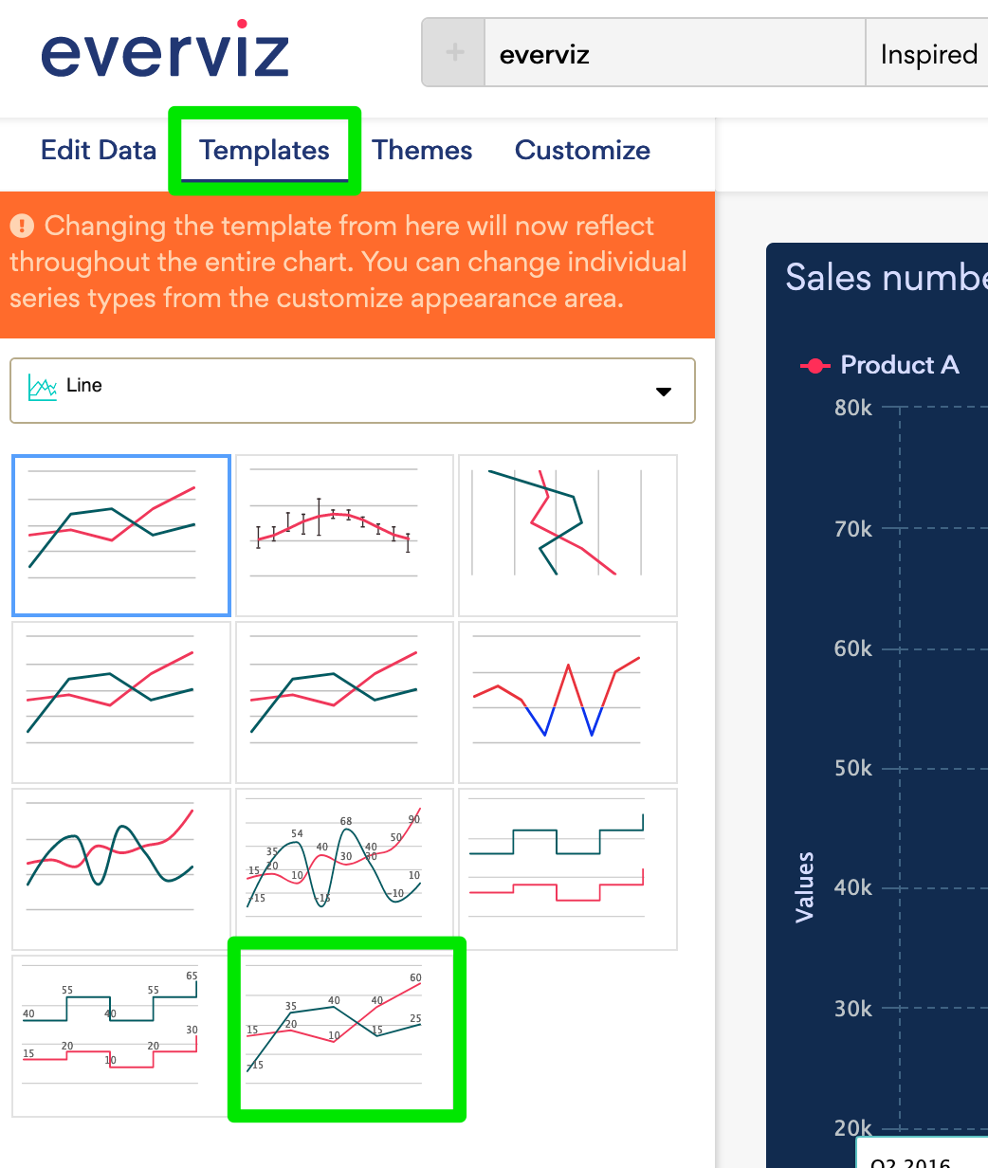The width and height of the screenshot is (988, 1168).
Task: Select the spline template with data labels
Action: tap(345, 868)
